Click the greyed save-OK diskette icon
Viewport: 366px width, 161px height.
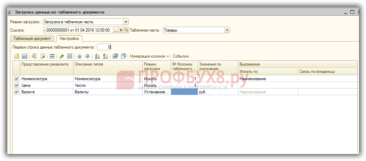[x=70, y=56]
